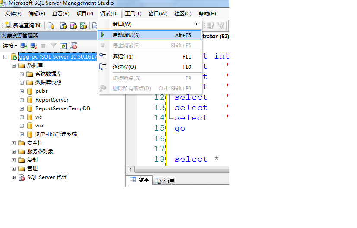Click the DMX query toolbar icon
Image resolution: width=357 pixels, height=228 pixels.
73,25
